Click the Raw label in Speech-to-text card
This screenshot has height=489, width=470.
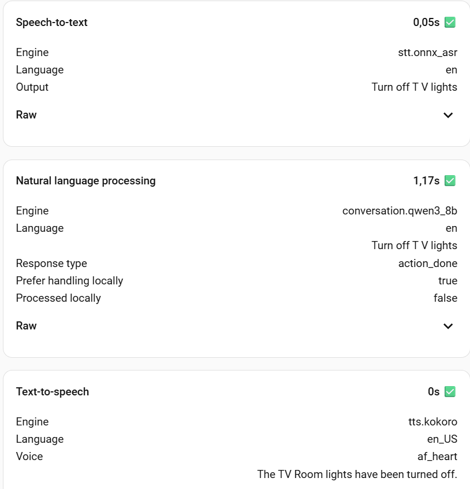coord(27,115)
